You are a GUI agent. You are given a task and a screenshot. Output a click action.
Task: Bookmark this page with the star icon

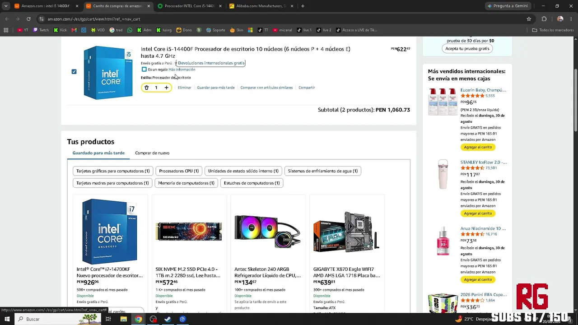(529, 19)
